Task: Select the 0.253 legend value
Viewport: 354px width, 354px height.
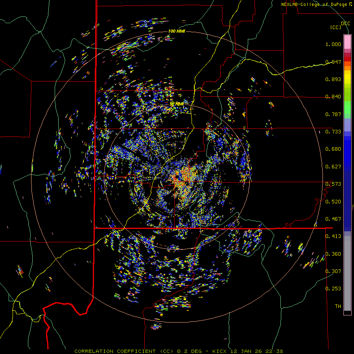Action: pos(333,289)
